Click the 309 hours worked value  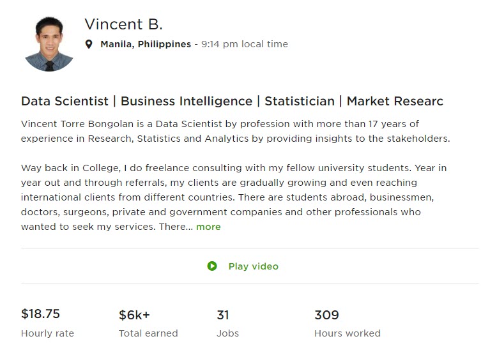pos(326,315)
